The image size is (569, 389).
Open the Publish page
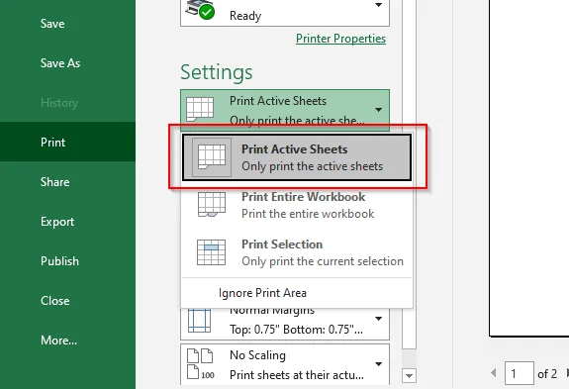59,261
